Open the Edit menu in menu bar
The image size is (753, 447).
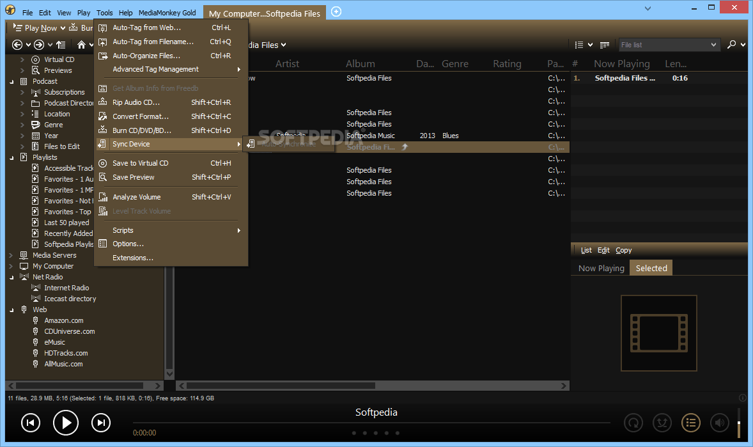coord(45,13)
